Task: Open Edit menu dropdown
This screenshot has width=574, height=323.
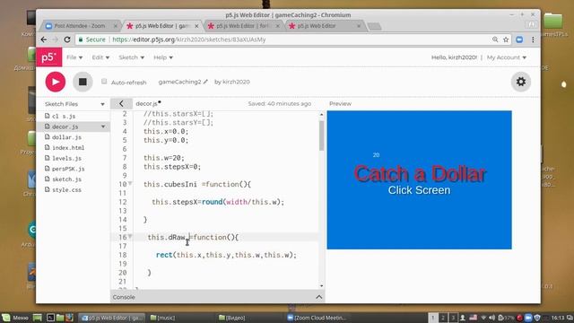Action: coord(100,57)
